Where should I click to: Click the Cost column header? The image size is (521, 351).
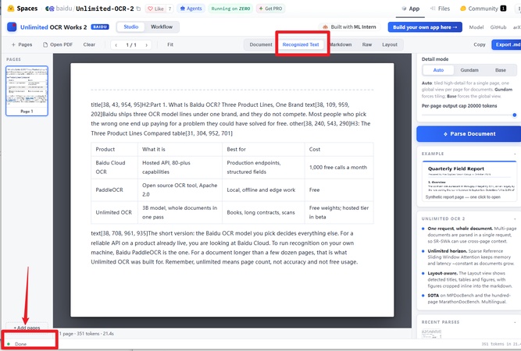point(339,149)
